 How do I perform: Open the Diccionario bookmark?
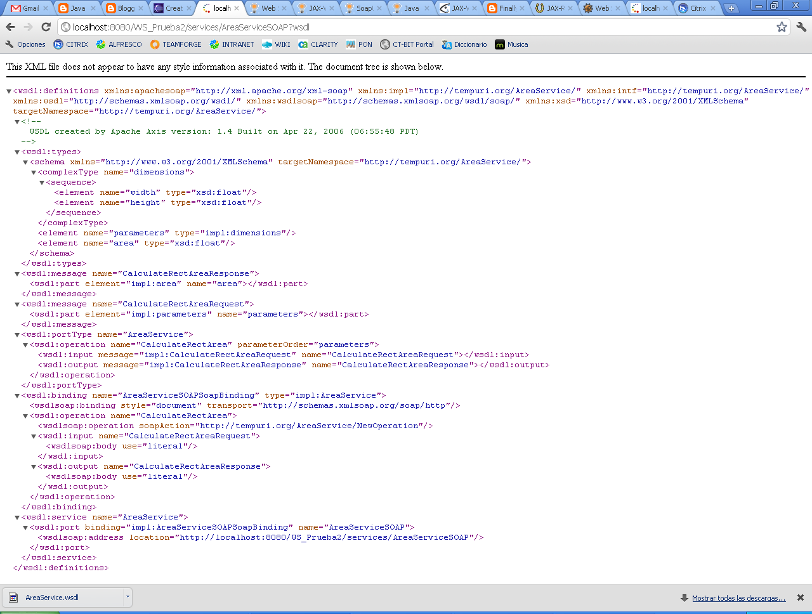point(464,44)
